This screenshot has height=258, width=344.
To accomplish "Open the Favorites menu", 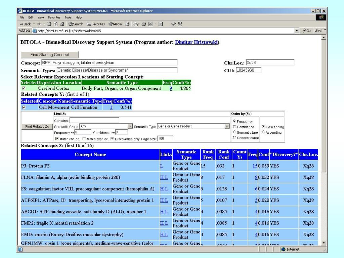I will click(54, 17).
